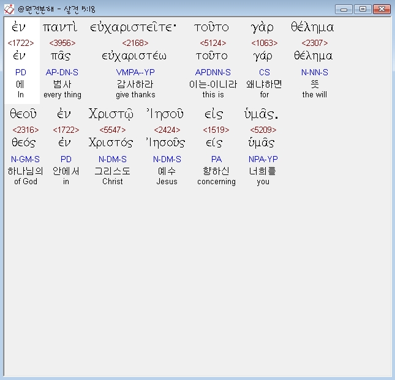The width and height of the screenshot is (395, 380).
Task: Click Strong's <1722> under θεοῦ row
Action: 66,130
